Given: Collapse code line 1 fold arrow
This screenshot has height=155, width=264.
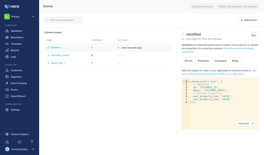Looking at the screenshot, I should [x=188, y=81].
